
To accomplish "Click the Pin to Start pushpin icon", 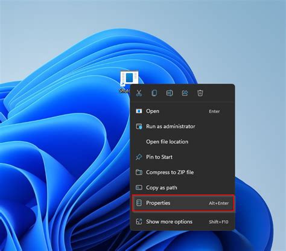I will [139, 157].
